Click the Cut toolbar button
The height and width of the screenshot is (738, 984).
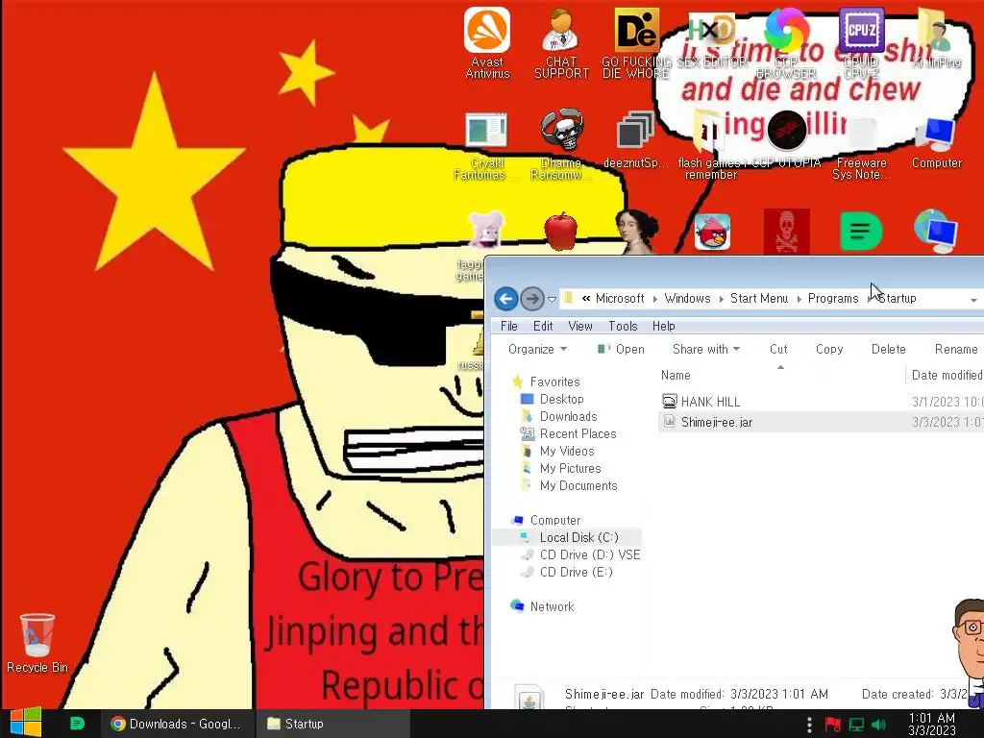point(778,349)
